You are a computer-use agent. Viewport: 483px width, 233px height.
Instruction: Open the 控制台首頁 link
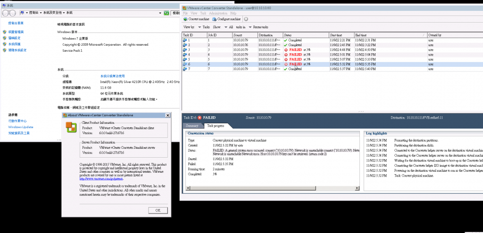pos(16,23)
